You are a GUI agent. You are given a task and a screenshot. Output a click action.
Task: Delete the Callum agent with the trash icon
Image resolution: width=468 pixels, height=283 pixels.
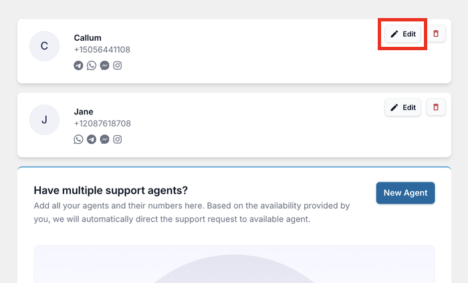pyautogui.click(x=436, y=33)
